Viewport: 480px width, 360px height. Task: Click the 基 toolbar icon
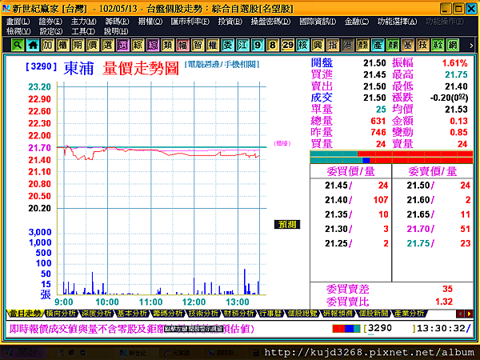[x=408, y=45]
